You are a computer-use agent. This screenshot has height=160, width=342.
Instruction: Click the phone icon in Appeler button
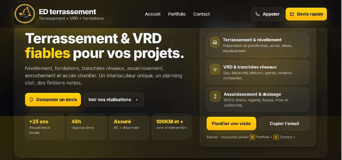coord(258,14)
